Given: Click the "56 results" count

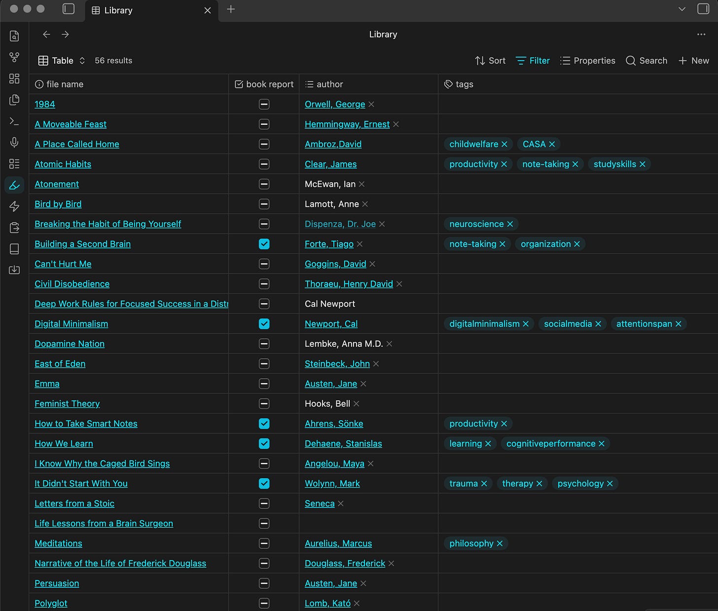Looking at the screenshot, I should [x=113, y=61].
